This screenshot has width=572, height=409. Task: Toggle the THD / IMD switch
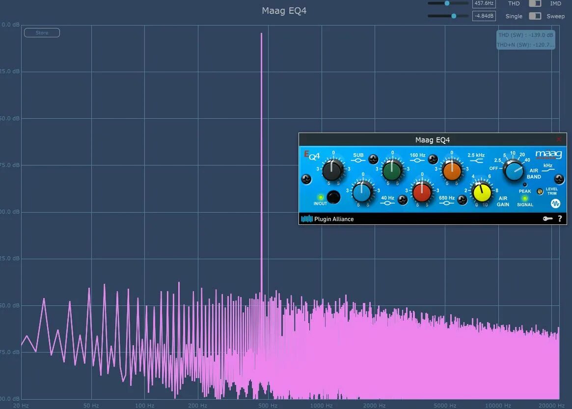[x=535, y=3]
